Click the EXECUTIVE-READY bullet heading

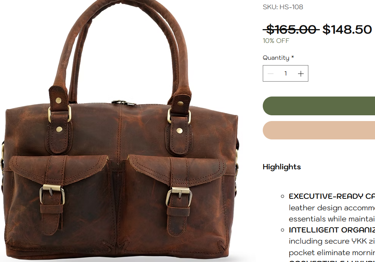[332, 196]
